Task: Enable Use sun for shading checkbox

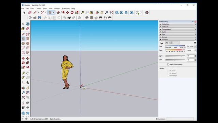Action: [168, 65]
